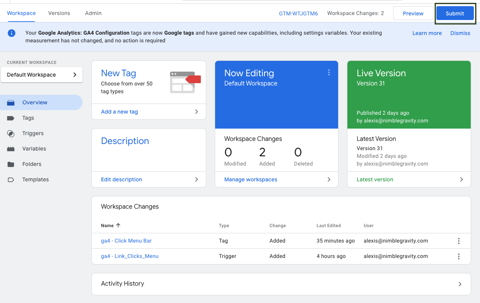Click the Add a new tag link
Screen dimensions: 480x303
pos(120,112)
